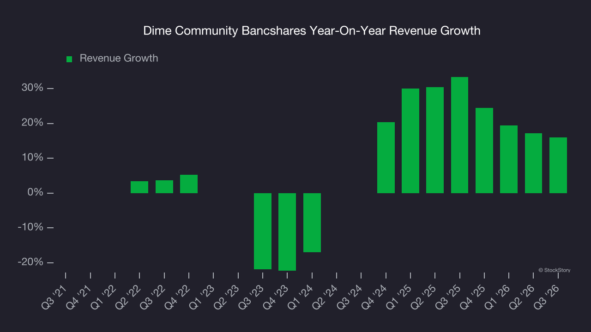591x332 pixels.
Task: Select the Q2 '22 revenue growth bar
Action: (139, 187)
